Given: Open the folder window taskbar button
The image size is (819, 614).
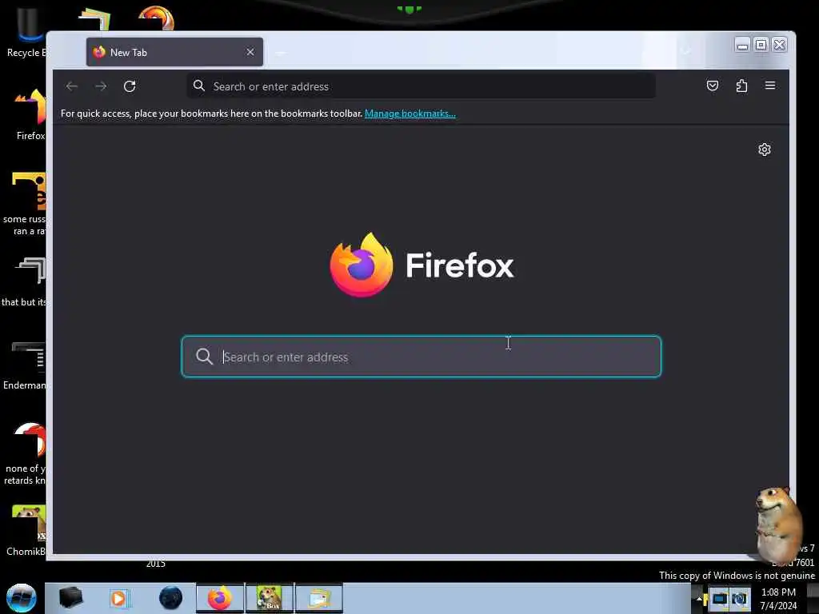Looking at the screenshot, I should 319,598.
